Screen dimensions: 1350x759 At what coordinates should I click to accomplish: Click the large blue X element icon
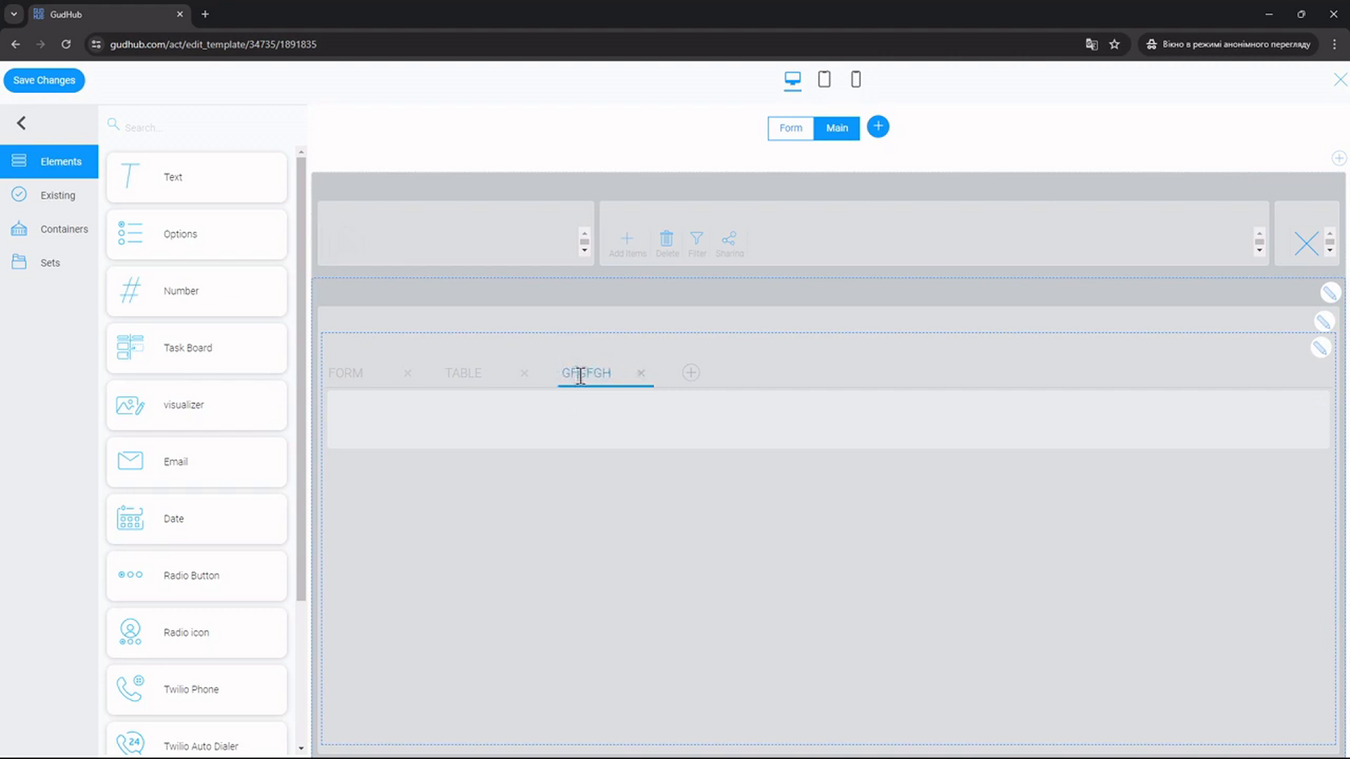(1306, 244)
